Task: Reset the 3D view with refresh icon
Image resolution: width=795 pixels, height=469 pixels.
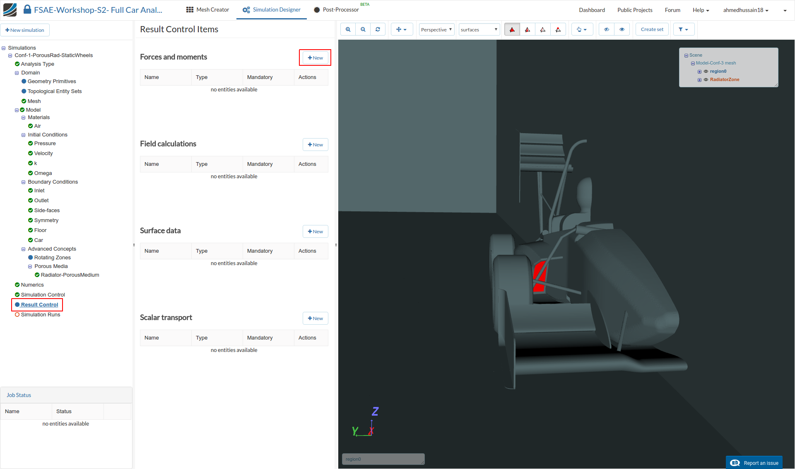Action: (378, 29)
